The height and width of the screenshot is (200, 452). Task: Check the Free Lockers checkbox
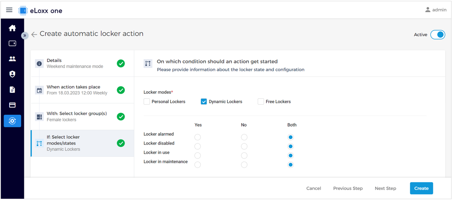[261, 102]
